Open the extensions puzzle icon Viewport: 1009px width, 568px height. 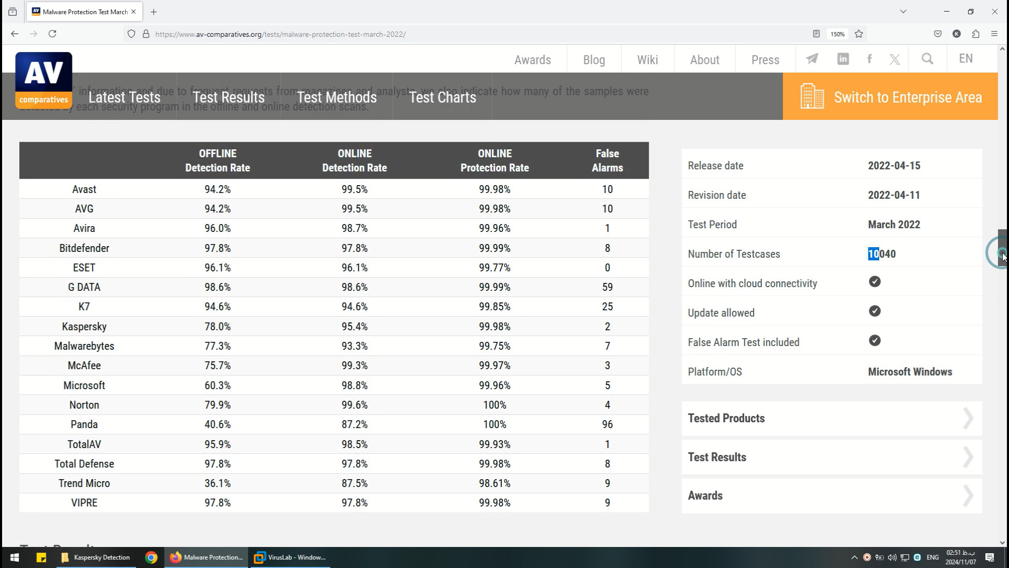point(975,34)
